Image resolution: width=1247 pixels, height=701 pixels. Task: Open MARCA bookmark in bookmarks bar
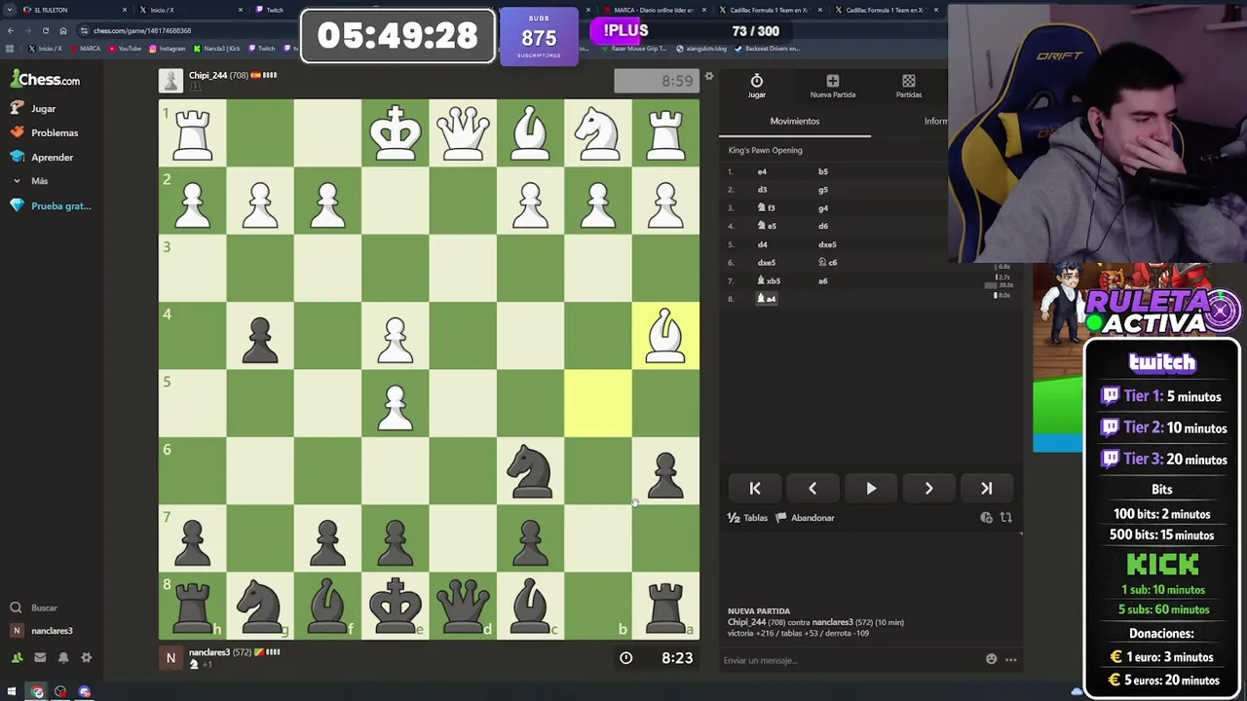[86, 49]
